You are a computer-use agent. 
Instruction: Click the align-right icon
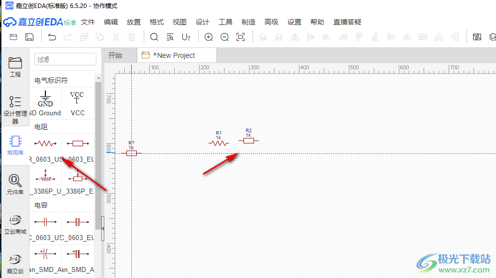(343, 37)
